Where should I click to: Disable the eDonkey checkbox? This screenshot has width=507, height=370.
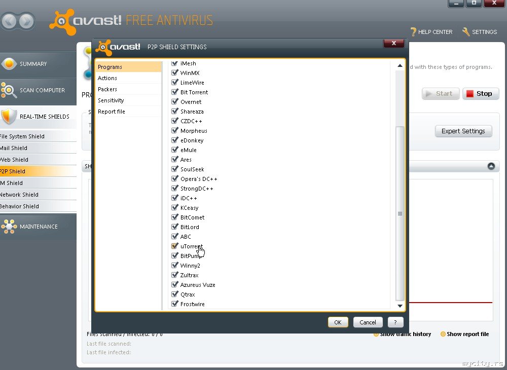[x=175, y=140]
